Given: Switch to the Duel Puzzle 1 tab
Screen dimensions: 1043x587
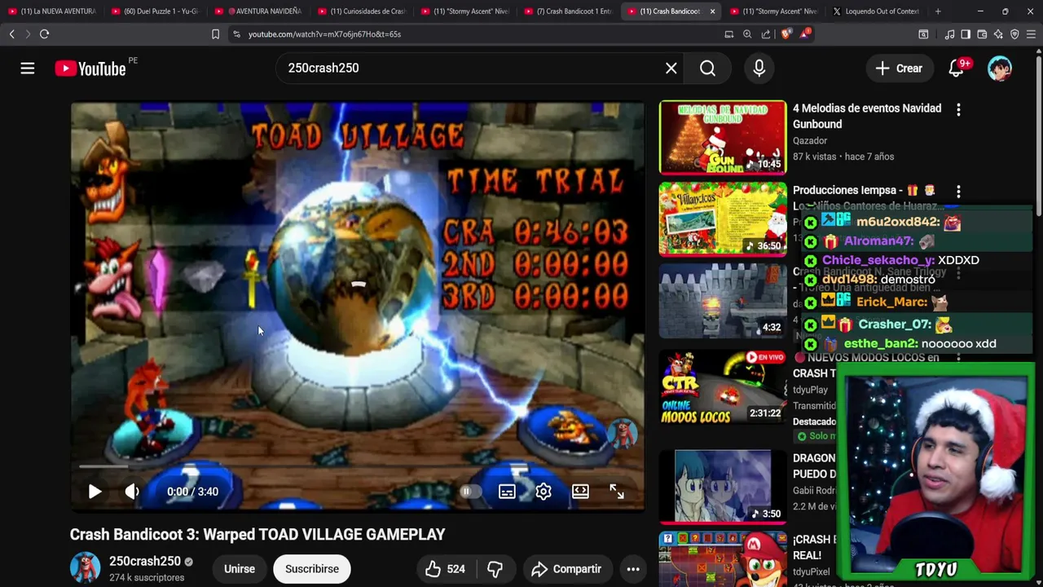Looking at the screenshot, I should (x=155, y=11).
